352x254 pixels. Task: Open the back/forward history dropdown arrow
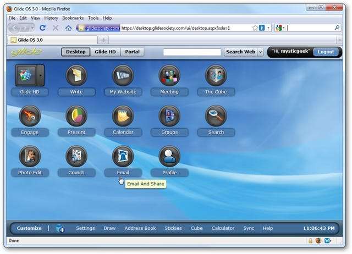(x=32, y=28)
